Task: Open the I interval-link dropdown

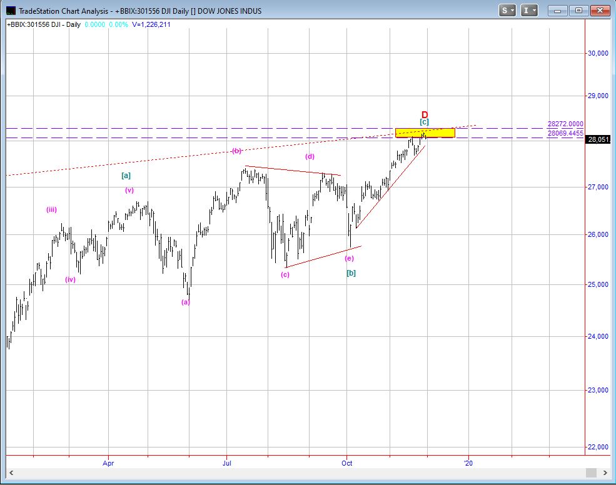Action: click(x=530, y=11)
